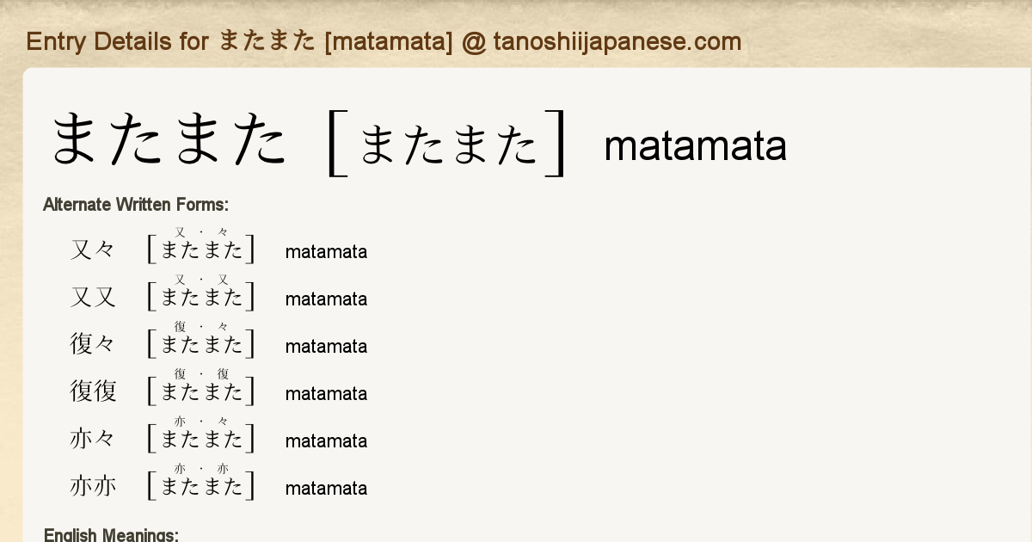Viewport: 1032px width, 542px height.
Task: Select the alternate form 亦々
Action: 93,440
